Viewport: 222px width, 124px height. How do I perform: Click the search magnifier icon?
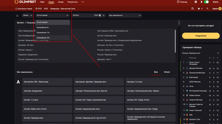click(207, 9)
